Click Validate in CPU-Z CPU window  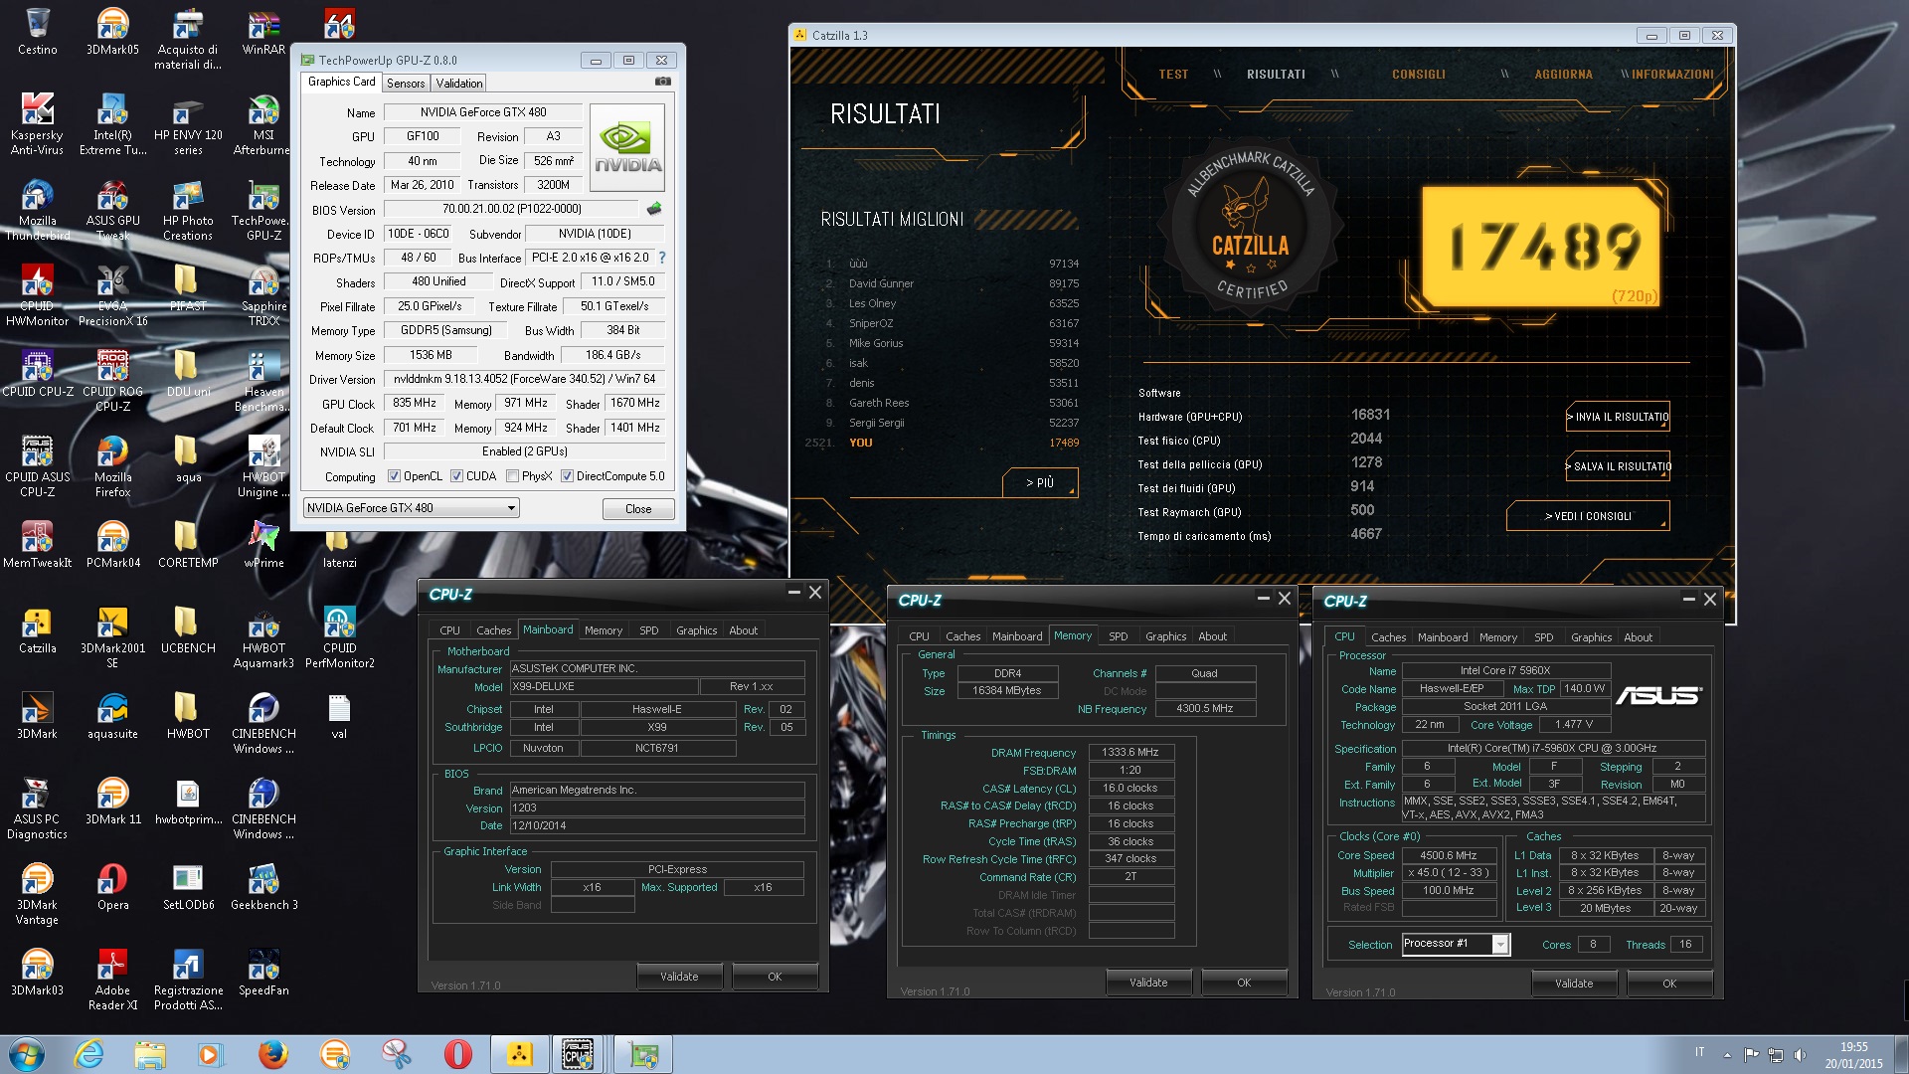click(x=1574, y=984)
